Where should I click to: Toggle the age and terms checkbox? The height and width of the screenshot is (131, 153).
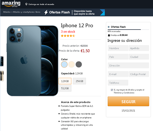(112, 90)
